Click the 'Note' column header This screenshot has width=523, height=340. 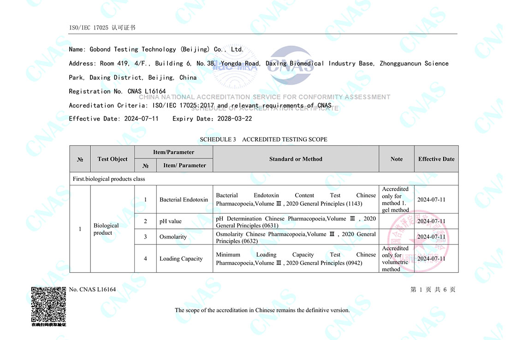[397, 159]
